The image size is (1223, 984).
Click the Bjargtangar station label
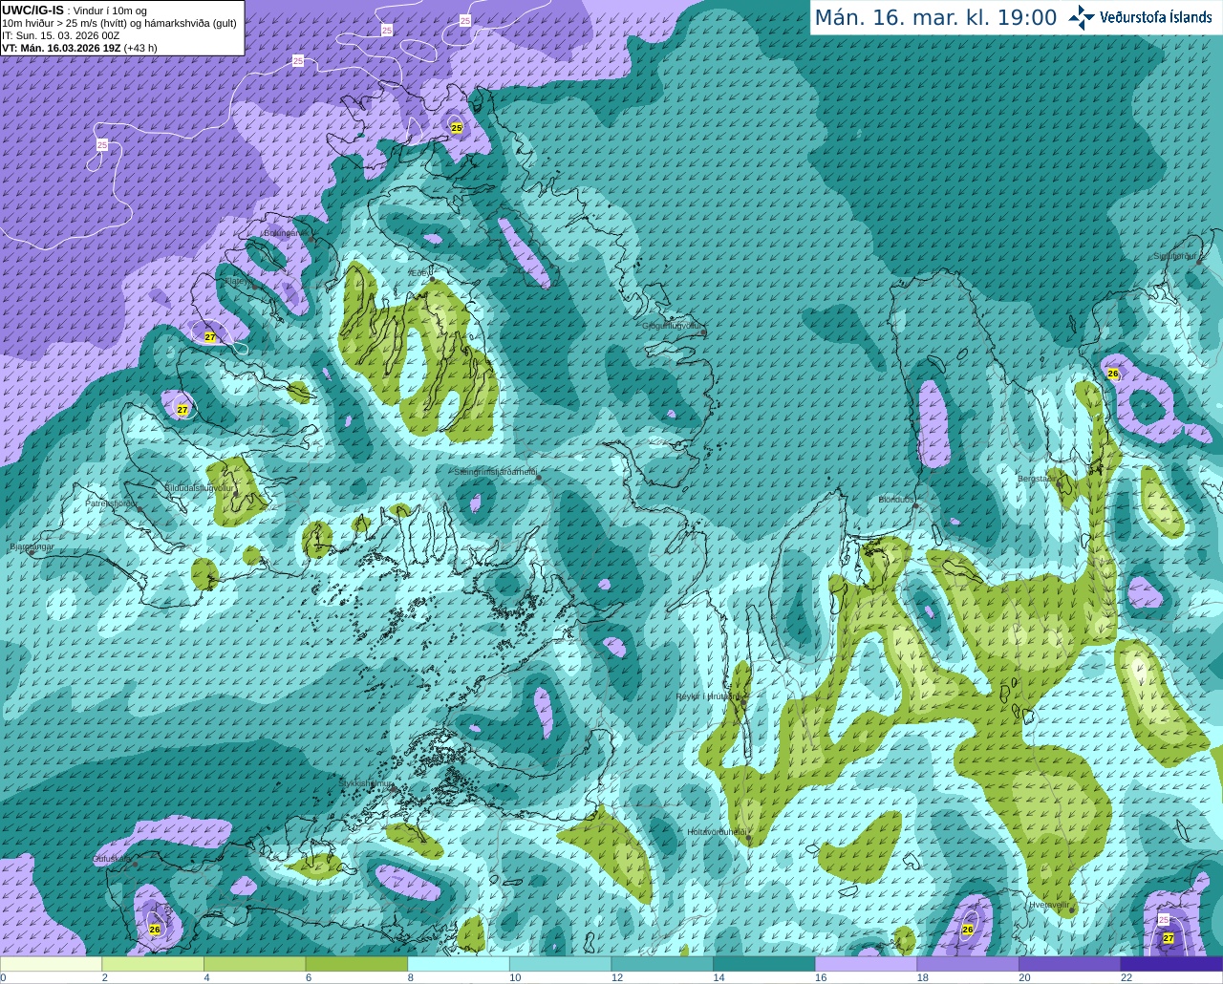tap(32, 546)
